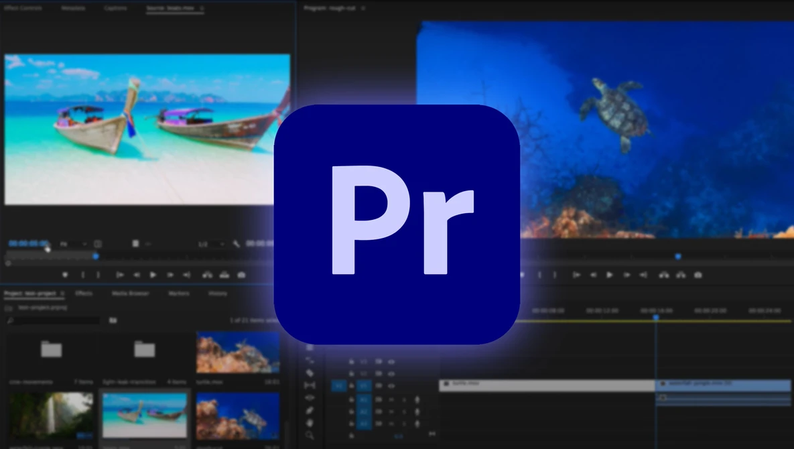Switch to Captions tab
Image resolution: width=794 pixels, height=449 pixels.
pyautogui.click(x=115, y=8)
